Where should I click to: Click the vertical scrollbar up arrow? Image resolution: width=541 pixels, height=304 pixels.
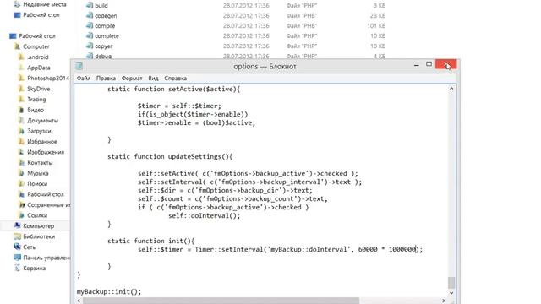451,89
